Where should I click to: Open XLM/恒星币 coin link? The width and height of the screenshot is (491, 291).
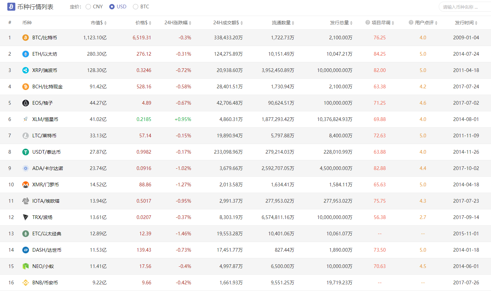pyautogui.click(x=45, y=119)
